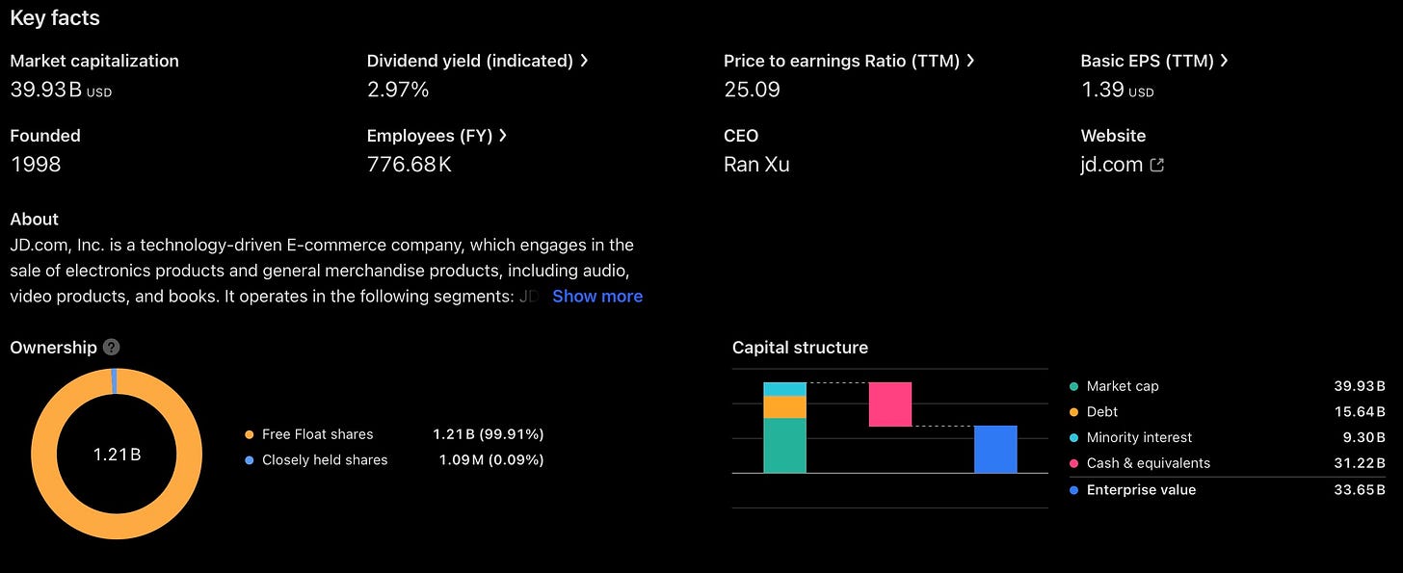Screen dimensions: 1403x573
Task: Expand Price to earnings Ratio (TTM) chevron
Action: [970, 61]
